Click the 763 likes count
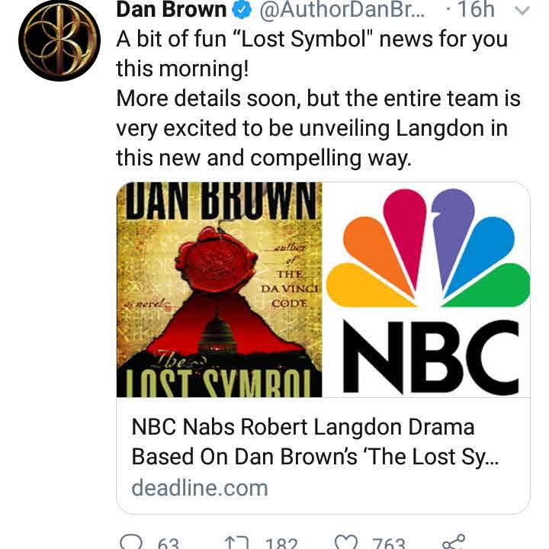The width and height of the screenshot is (549, 549). (388, 542)
